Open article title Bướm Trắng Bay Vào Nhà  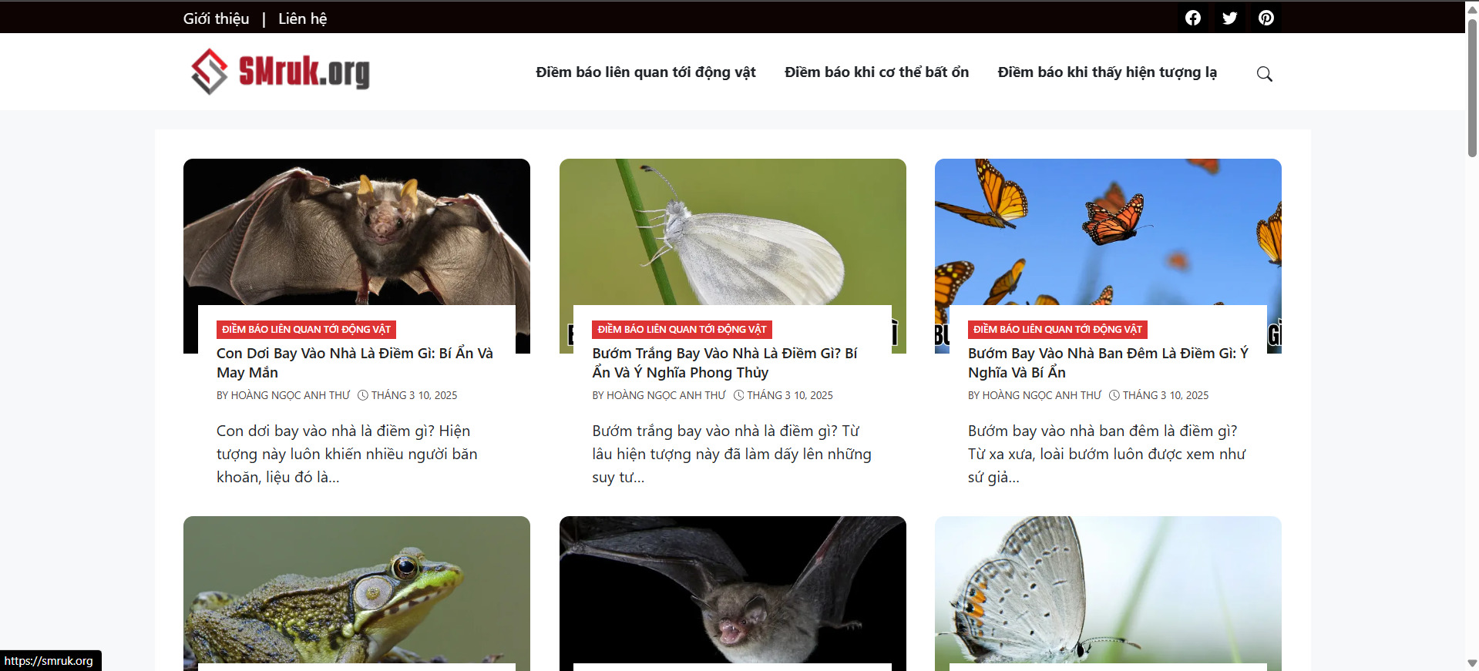point(724,363)
